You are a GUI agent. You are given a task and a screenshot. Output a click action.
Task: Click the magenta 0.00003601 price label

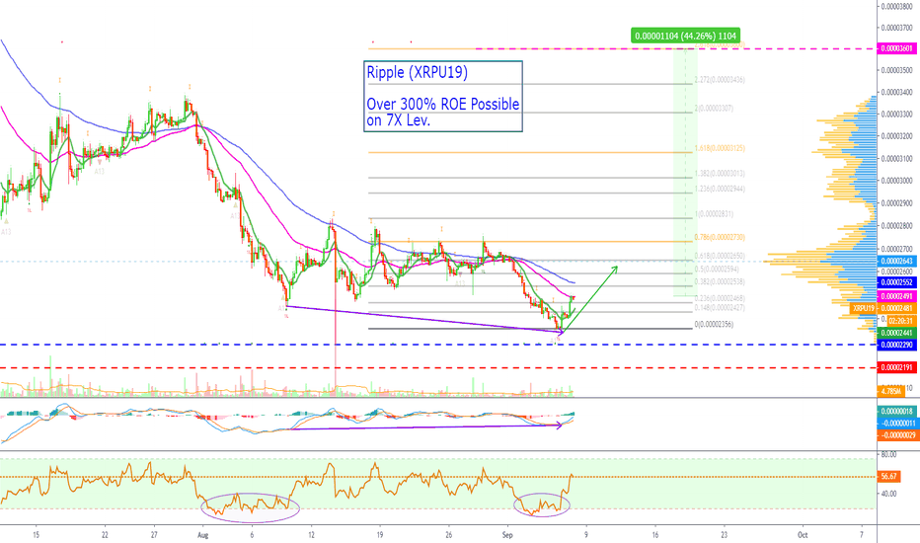click(x=896, y=48)
